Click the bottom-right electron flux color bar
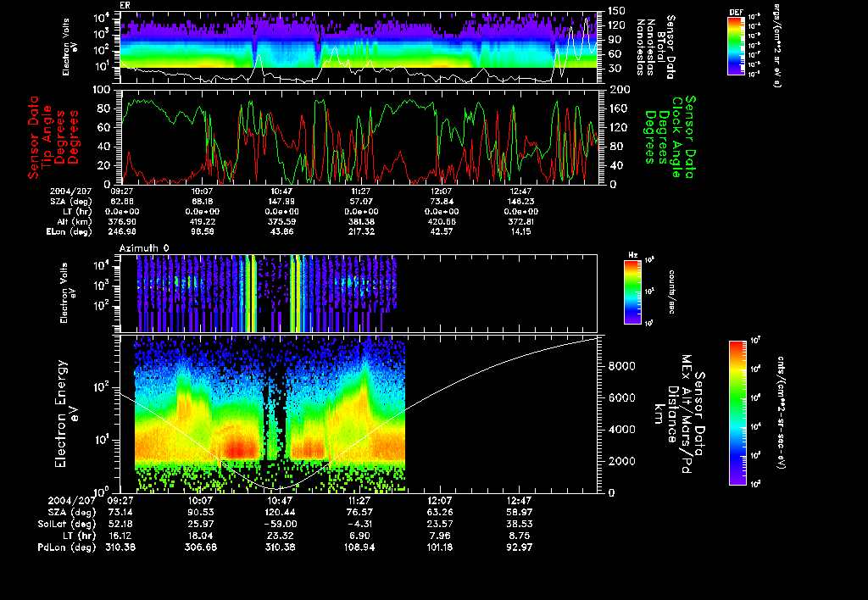The height and width of the screenshot is (600, 868). (737, 413)
